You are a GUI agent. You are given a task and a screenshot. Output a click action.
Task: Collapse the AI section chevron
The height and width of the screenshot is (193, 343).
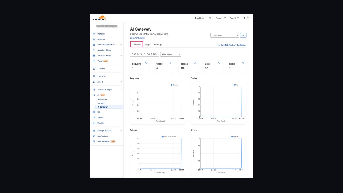click(x=121, y=95)
